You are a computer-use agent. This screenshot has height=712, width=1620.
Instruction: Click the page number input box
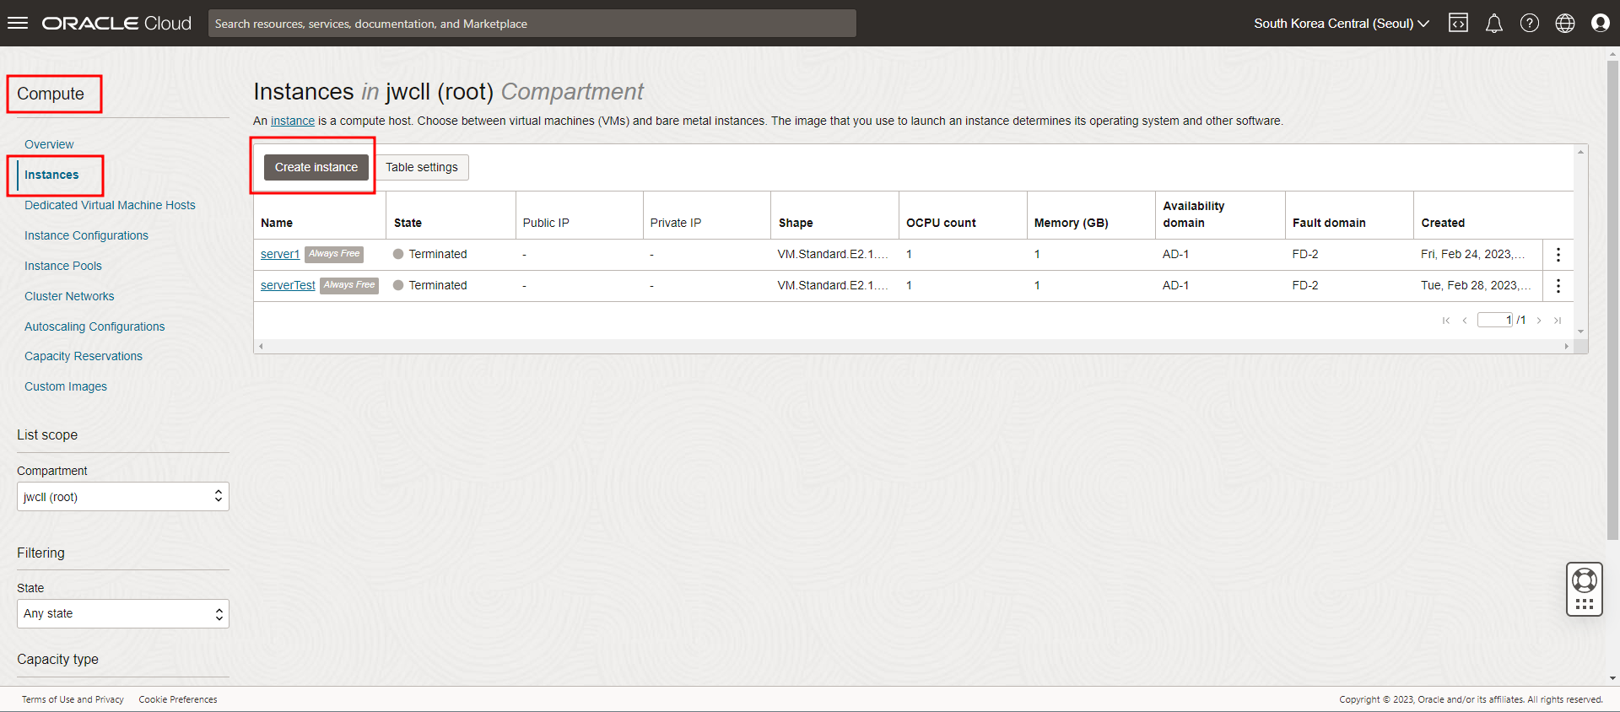(x=1495, y=320)
